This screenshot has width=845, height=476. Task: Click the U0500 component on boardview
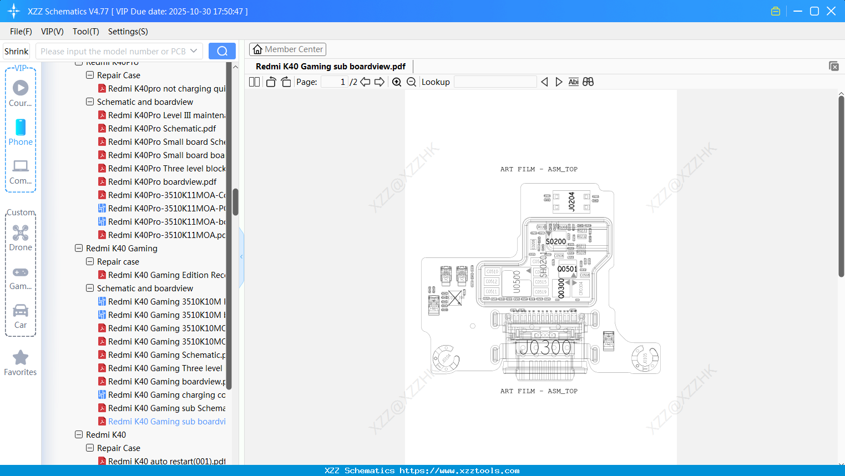point(517,282)
